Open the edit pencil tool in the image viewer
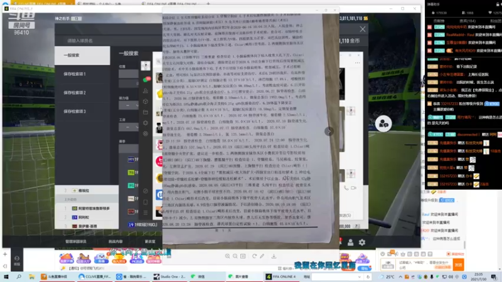 click(262, 256)
